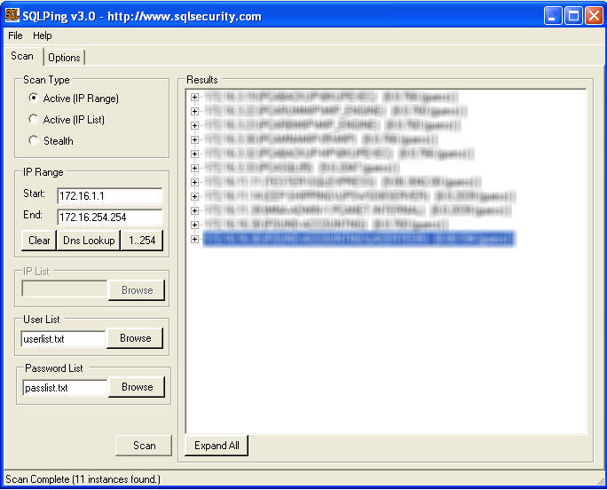The height and width of the screenshot is (490, 607).
Task: Click the Dns Lookup button
Action: point(89,241)
